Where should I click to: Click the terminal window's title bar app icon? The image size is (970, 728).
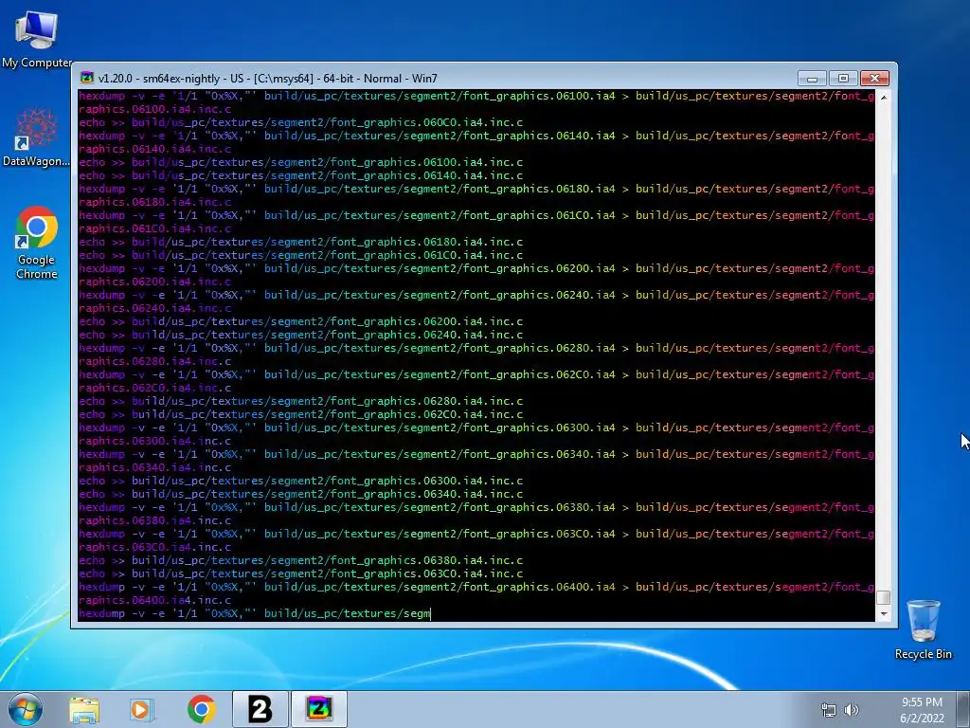(x=87, y=78)
